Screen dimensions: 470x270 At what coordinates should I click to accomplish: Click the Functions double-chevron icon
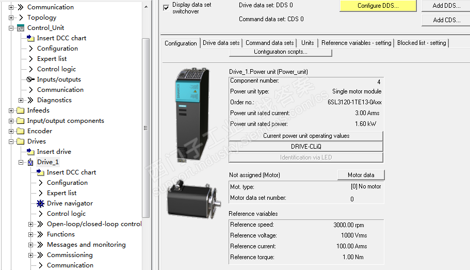tap(40, 234)
